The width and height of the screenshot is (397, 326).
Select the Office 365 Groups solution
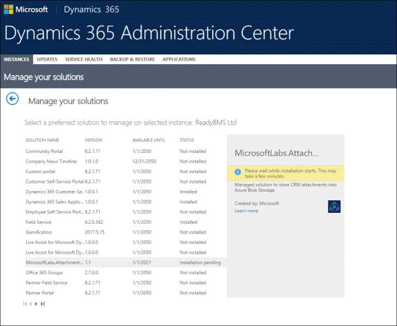[x=126, y=273]
